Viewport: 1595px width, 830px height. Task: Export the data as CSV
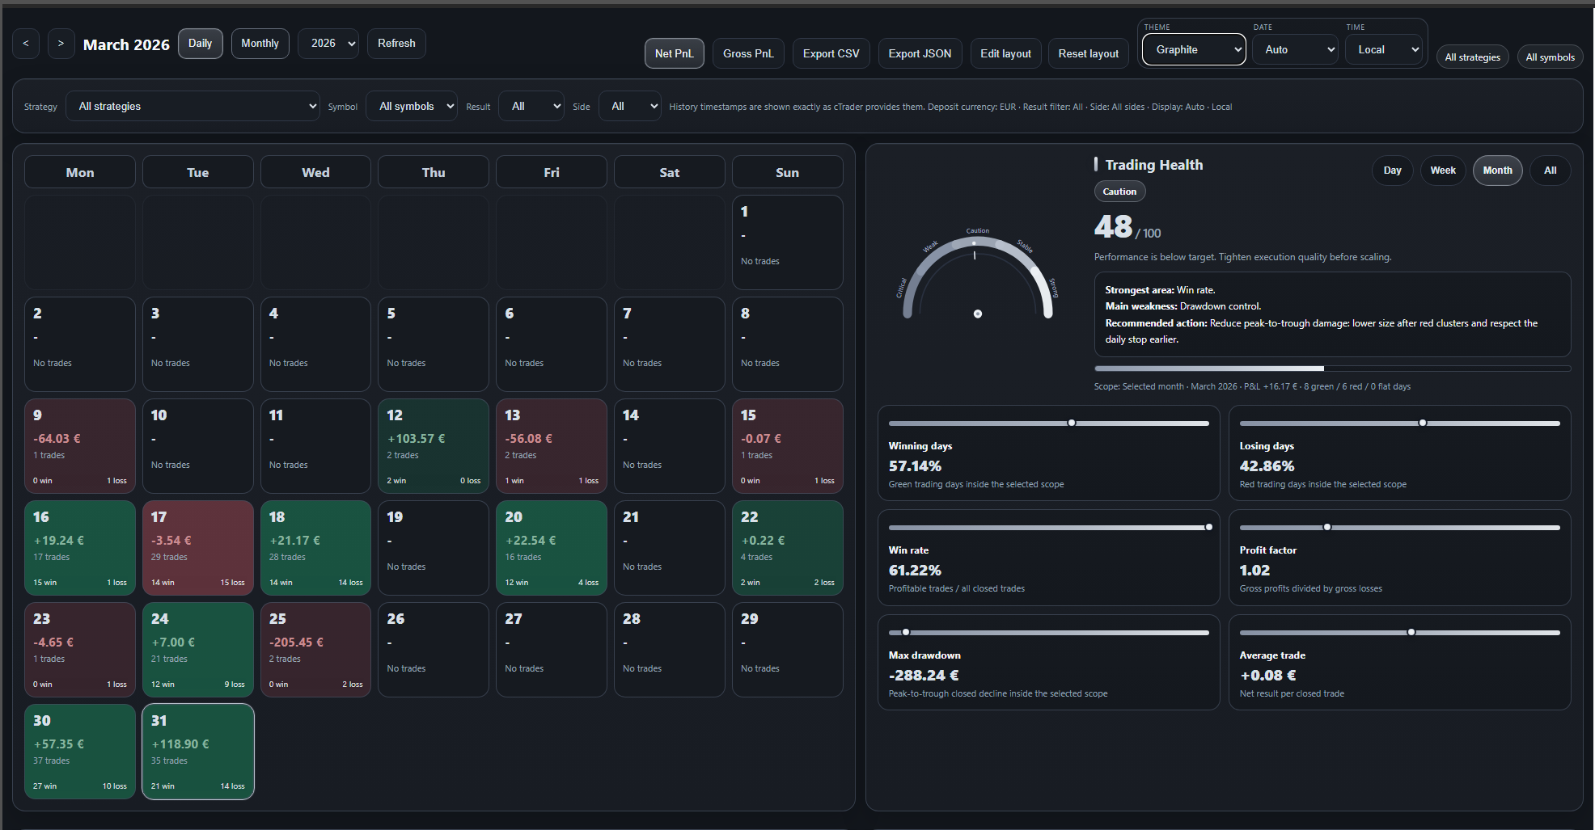[x=831, y=53]
